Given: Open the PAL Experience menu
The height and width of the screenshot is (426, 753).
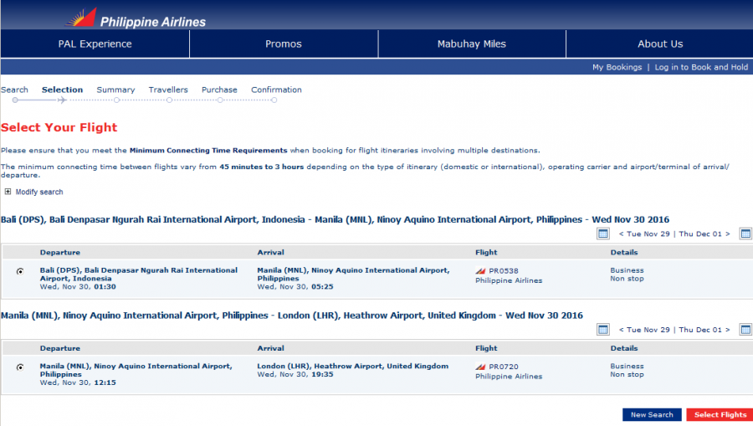Looking at the screenshot, I should coord(95,44).
